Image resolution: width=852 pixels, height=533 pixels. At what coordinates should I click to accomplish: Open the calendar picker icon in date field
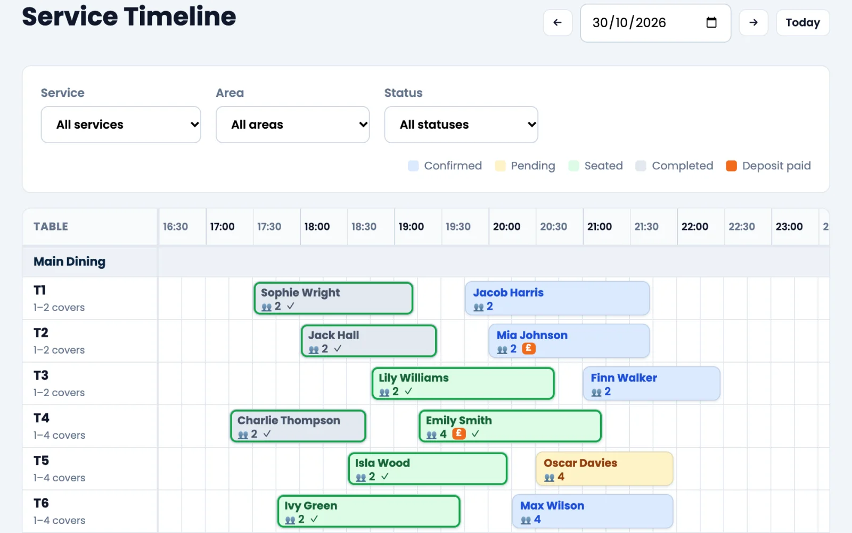pos(711,22)
